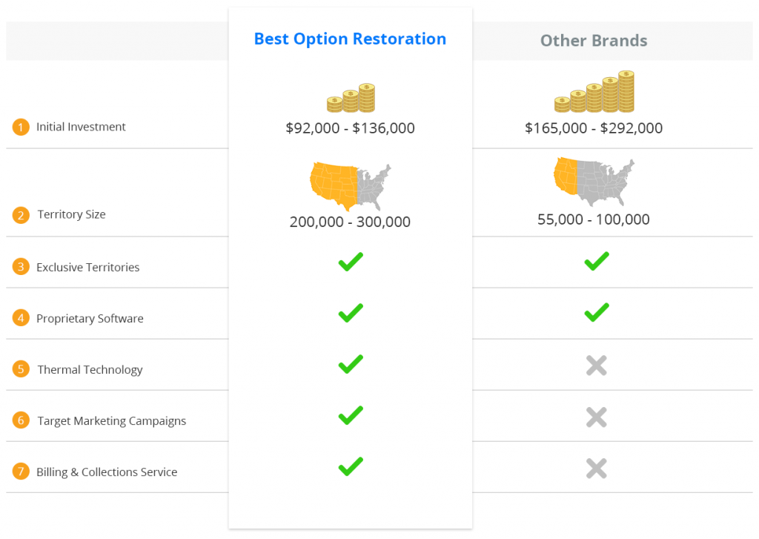
Task: Select the Other Brands column header
Action: [x=594, y=41]
